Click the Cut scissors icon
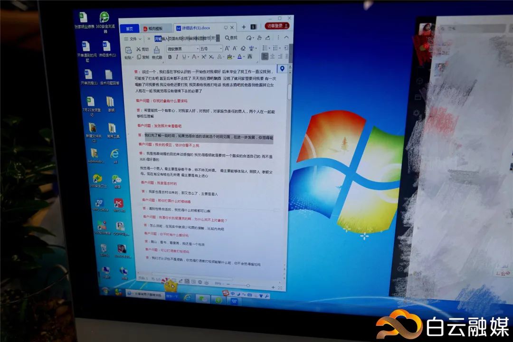Screen dimensions: 513x342 pyautogui.click(x=139, y=49)
